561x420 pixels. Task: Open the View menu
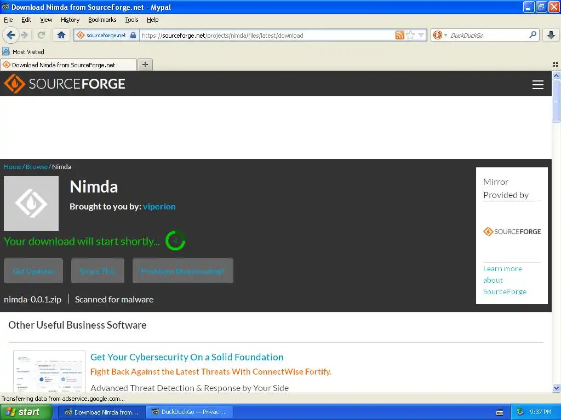pos(46,20)
